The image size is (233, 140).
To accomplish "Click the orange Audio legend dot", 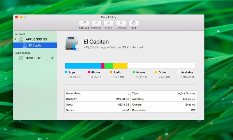I will click(x=111, y=72).
